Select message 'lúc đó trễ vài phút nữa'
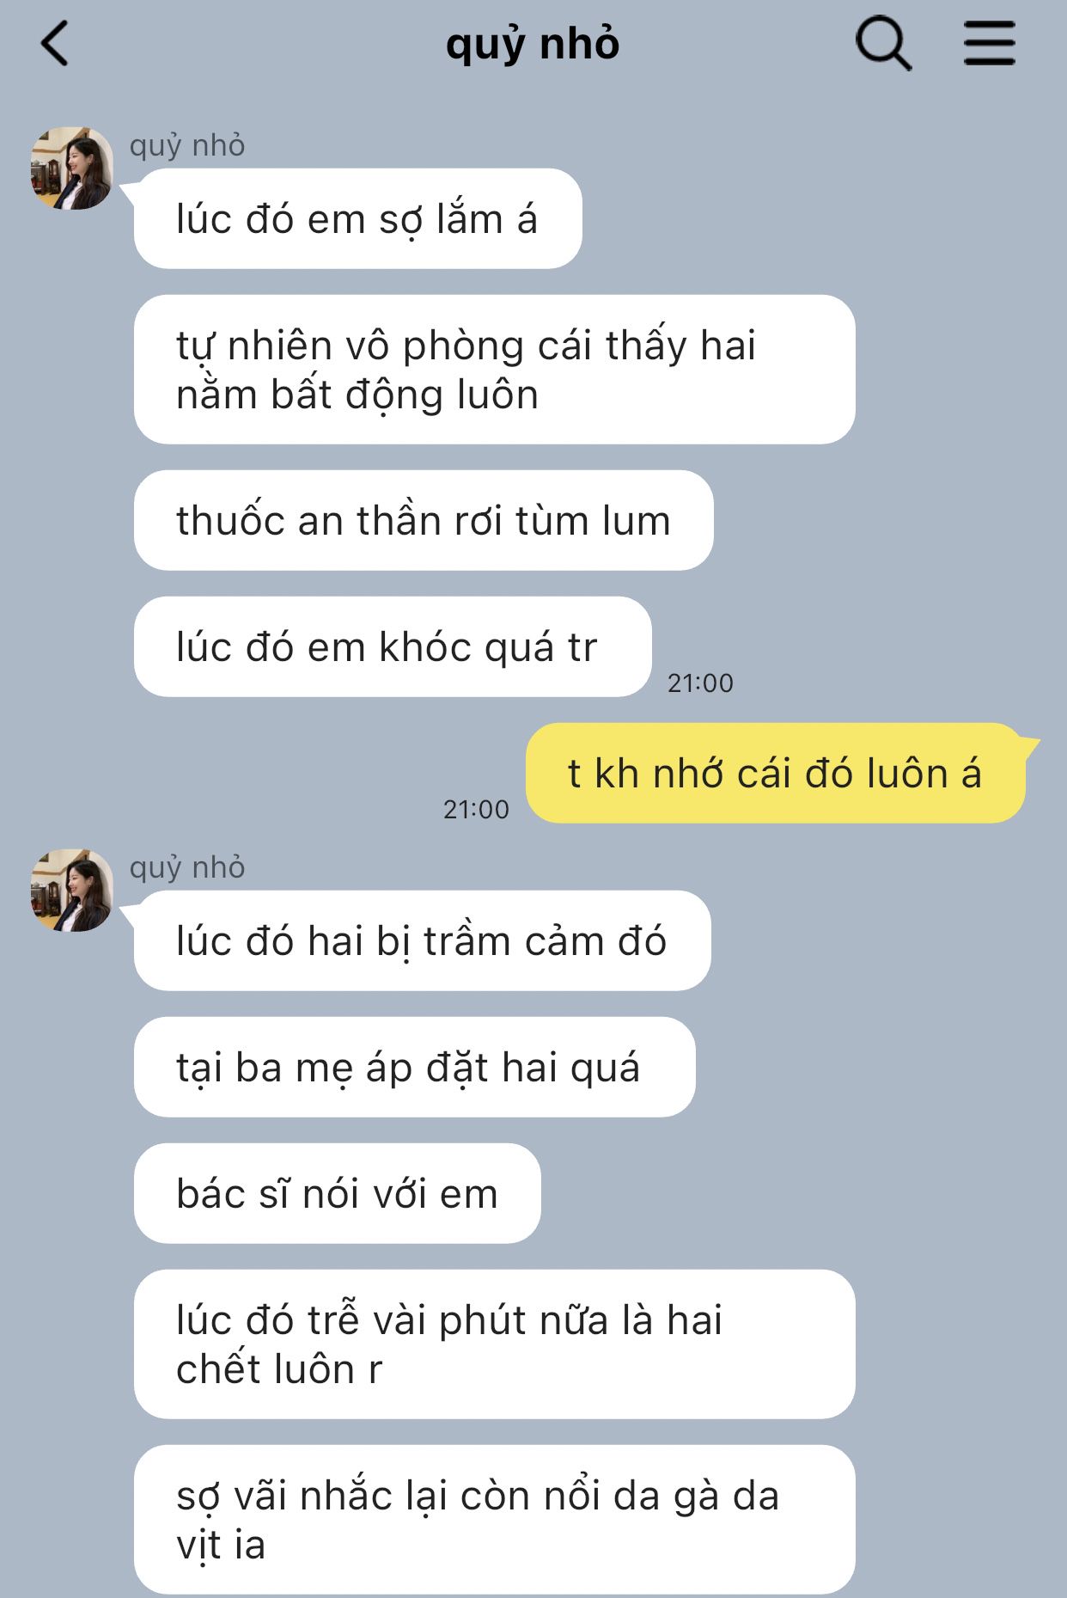The width and height of the screenshot is (1067, 1598). pyautogui.click(x=494, y=1344)
